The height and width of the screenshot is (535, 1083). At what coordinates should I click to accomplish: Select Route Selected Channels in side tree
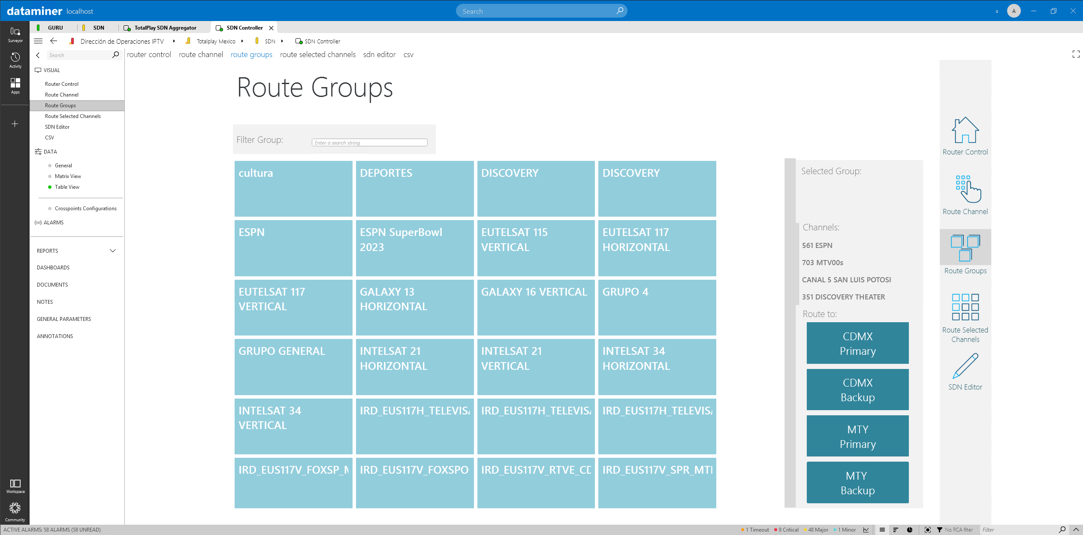(x=73, y=116)
